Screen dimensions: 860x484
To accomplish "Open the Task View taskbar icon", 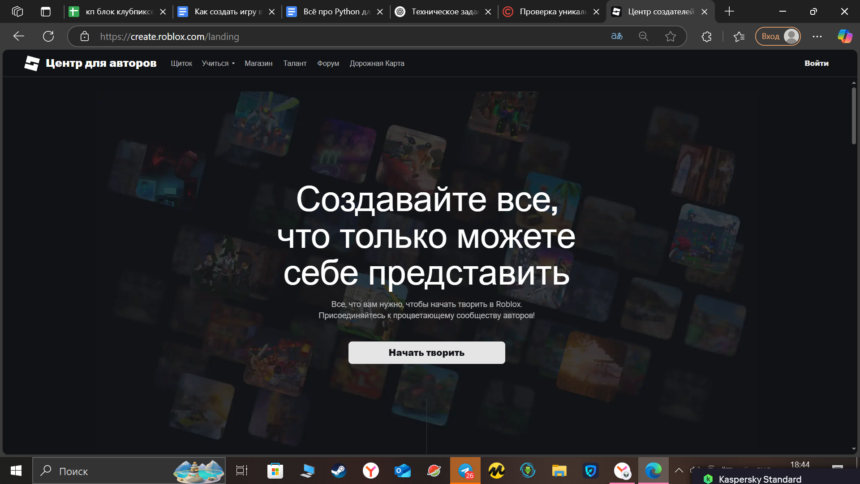I will [242, 471].
